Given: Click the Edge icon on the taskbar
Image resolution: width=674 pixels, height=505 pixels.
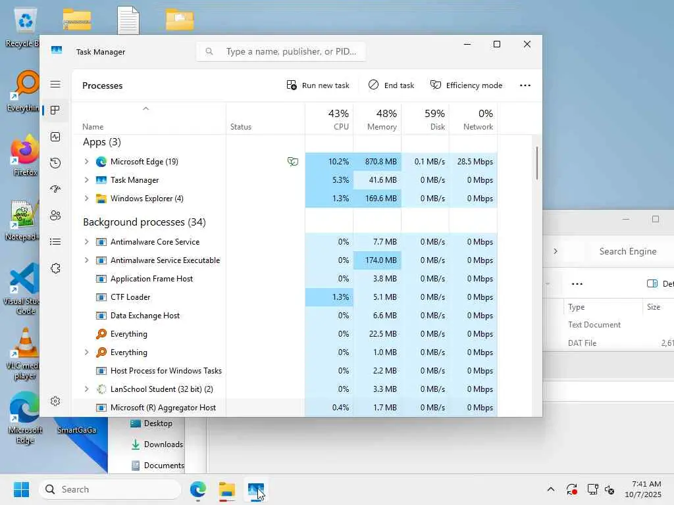Looking at the screenshot, I should tap(197, 489).
